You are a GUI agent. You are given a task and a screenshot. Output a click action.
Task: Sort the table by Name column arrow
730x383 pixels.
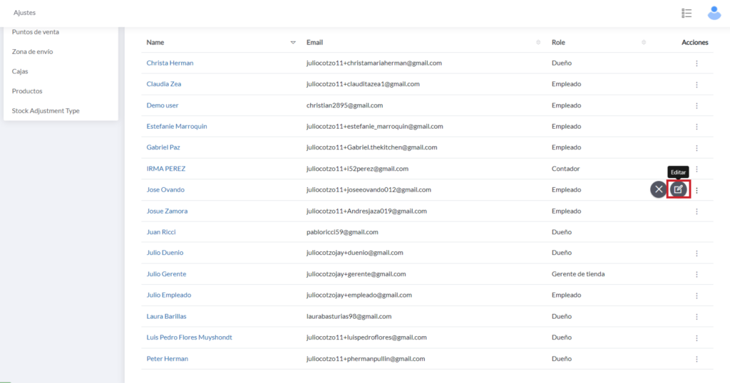click(x=293, y=43)
